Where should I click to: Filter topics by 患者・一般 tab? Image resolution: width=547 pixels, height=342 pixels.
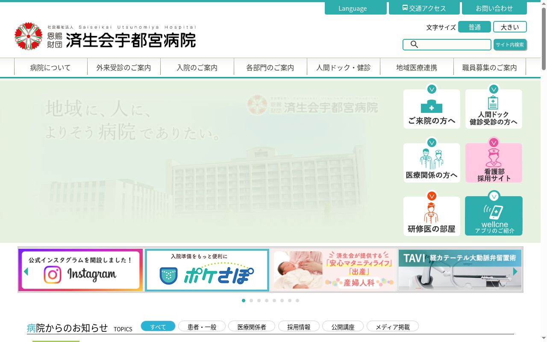coord(202,327)
